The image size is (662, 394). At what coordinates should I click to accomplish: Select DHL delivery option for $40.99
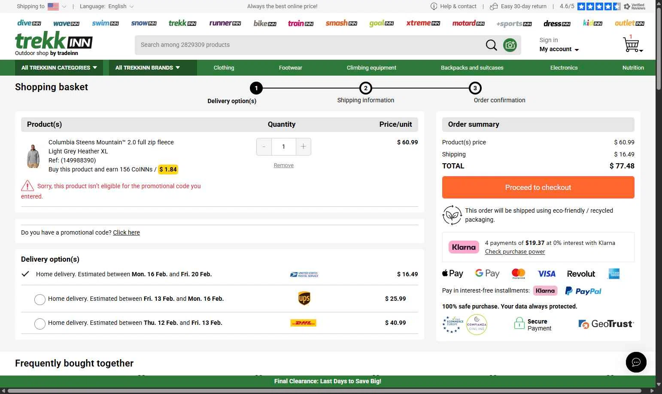tap(40, 324)
